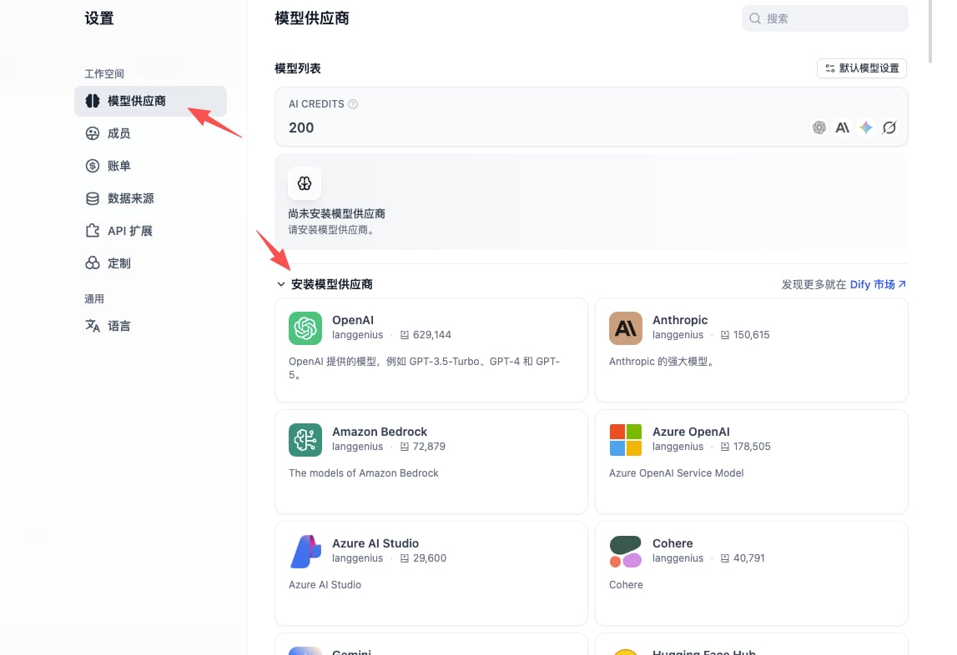Click the dollar billing icon
The image size is (957, 655).
point(92,166)
